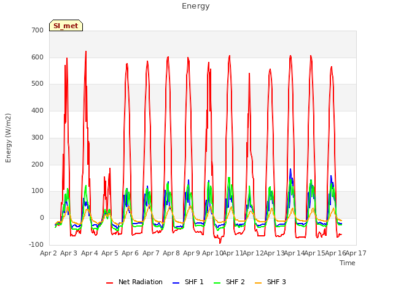393x294 pixels.
Task: Click the blue SHF 1 legend swatch
Action: coord(176,283)
